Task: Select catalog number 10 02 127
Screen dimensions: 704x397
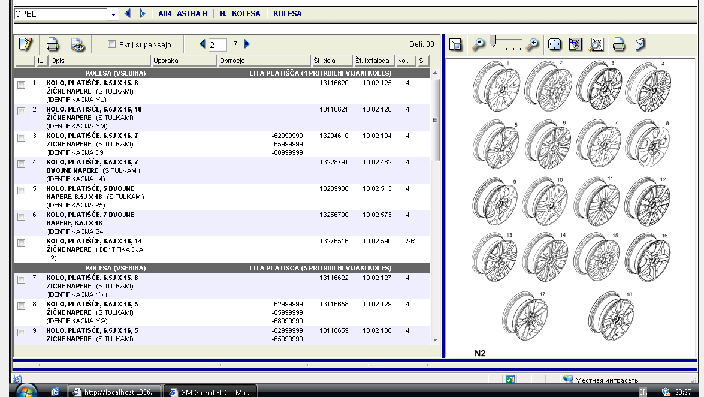Action: [x=377, y=278]
